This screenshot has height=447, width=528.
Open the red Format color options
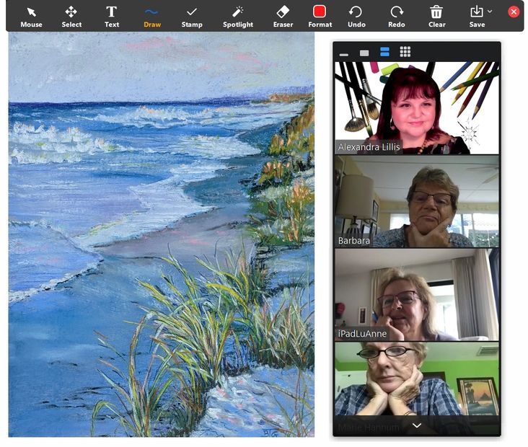tap(320, 16)
